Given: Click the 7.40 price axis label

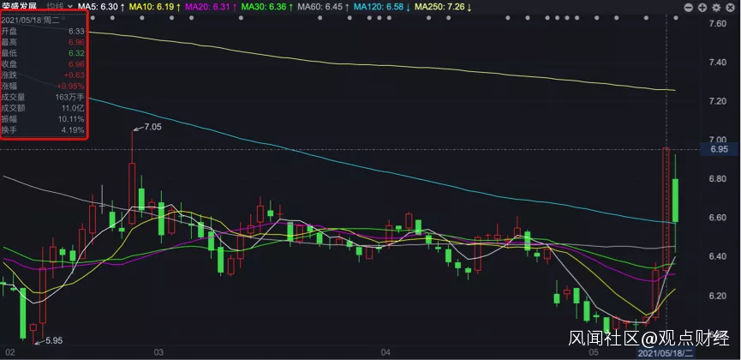Looking at the screenshot, I should [x=718, y=63].
